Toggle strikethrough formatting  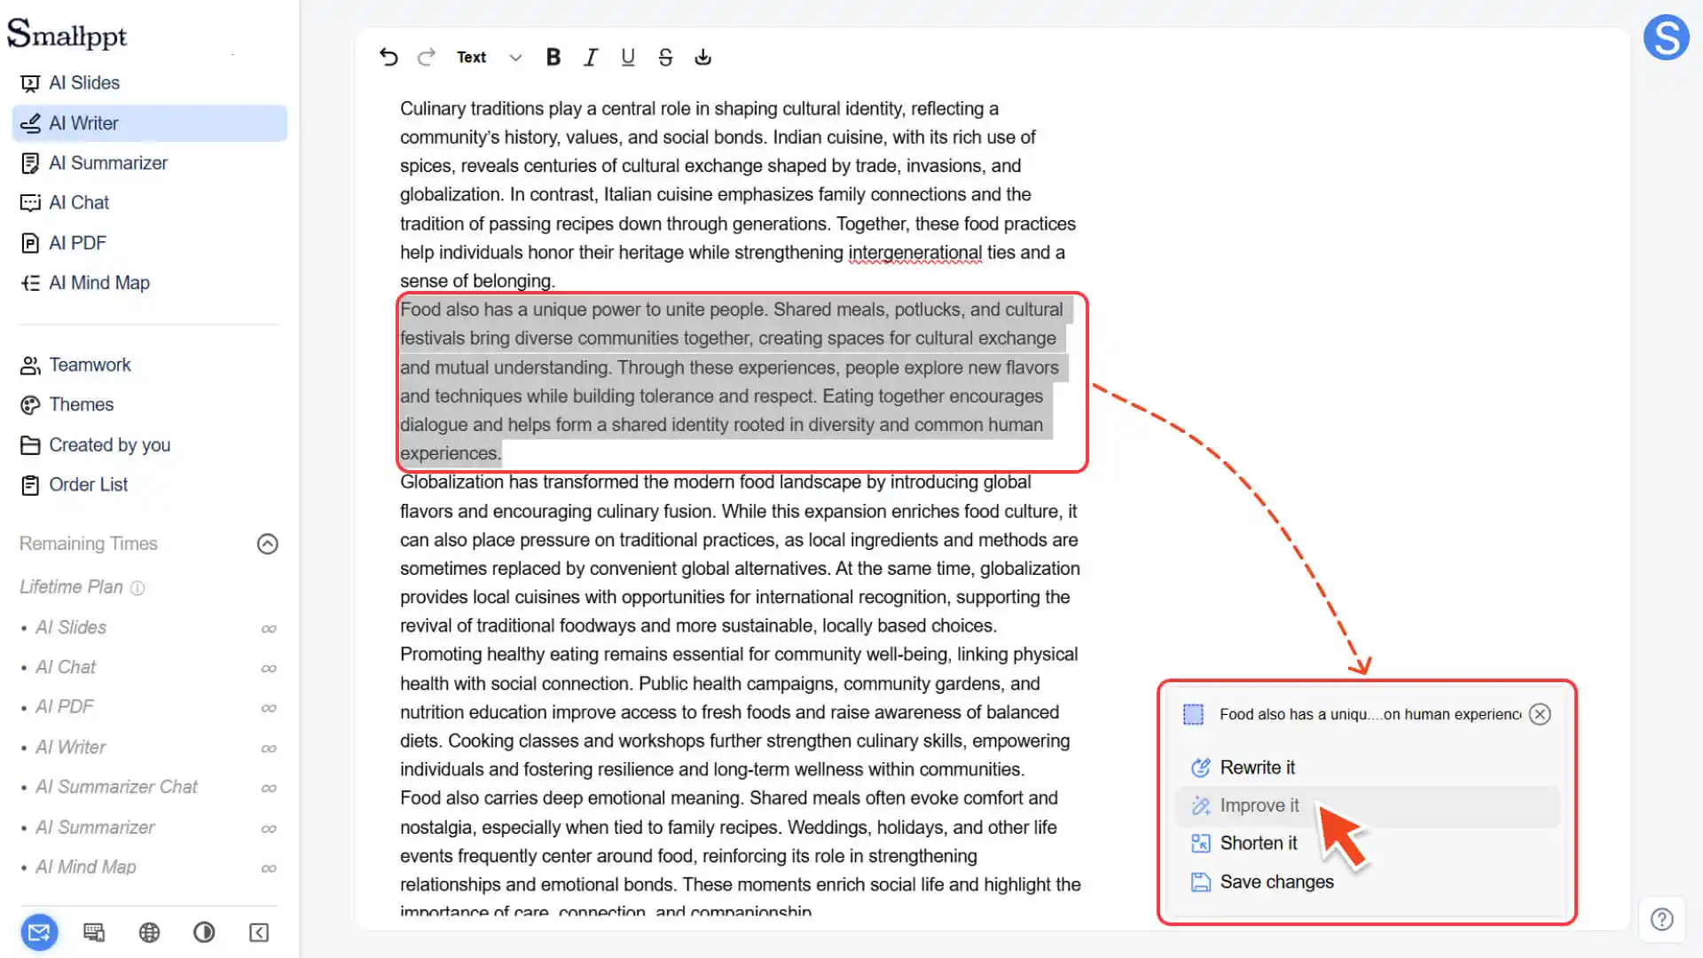click(x=665, y=57)
